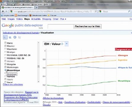Screen dimensions: 132x107
Task: Reload the page with the refresh icon
Action: (96, 12)
